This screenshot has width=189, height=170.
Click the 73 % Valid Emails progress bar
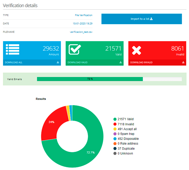pos(109,79)
